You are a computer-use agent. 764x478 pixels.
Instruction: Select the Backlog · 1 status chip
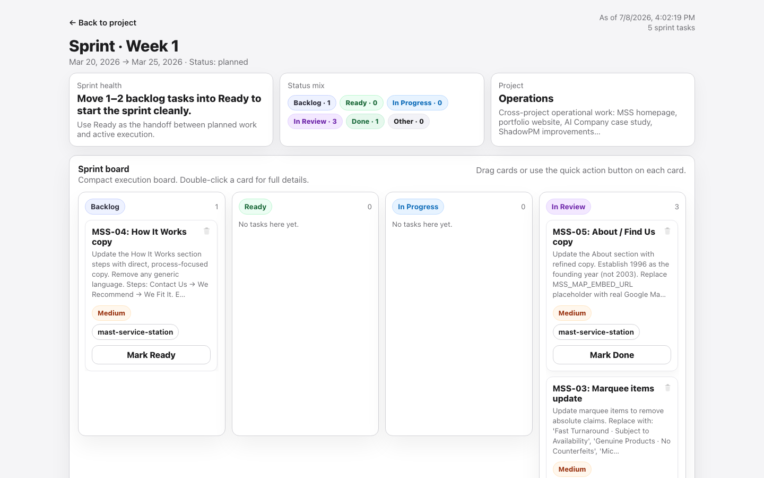312,103
